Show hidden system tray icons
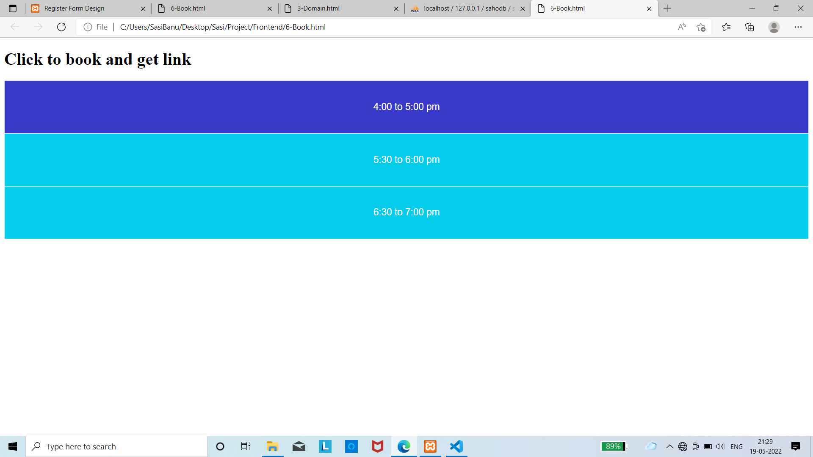This screenshot has width=813, height=457. click(669, 446)
